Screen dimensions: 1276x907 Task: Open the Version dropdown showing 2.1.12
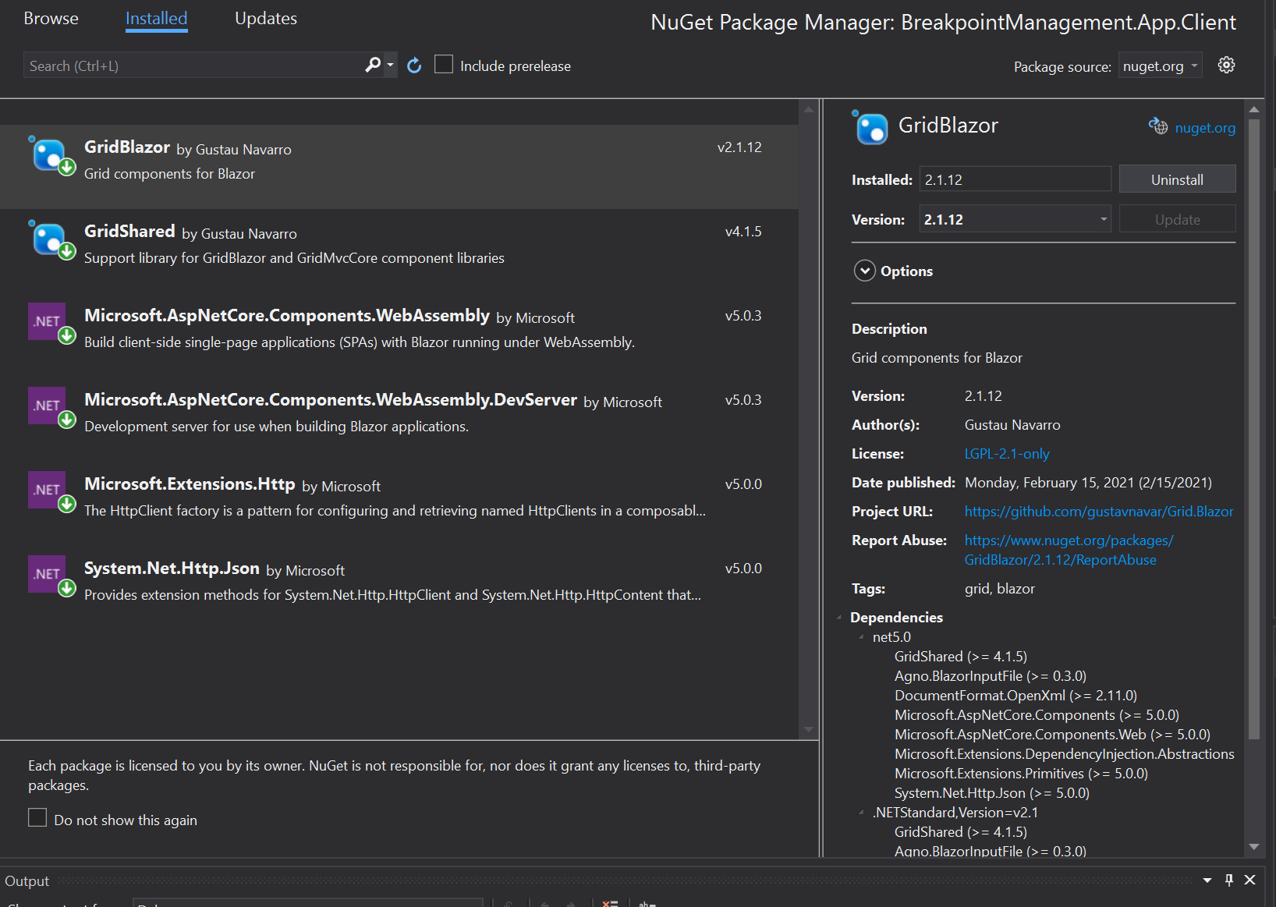(x=1102, y=219)
